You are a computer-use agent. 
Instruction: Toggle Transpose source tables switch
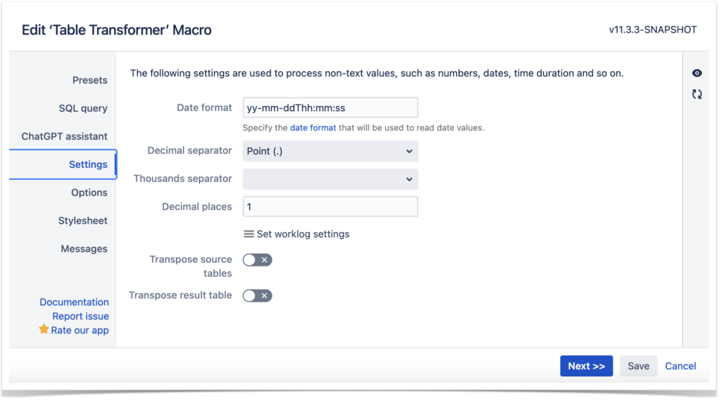258,260
